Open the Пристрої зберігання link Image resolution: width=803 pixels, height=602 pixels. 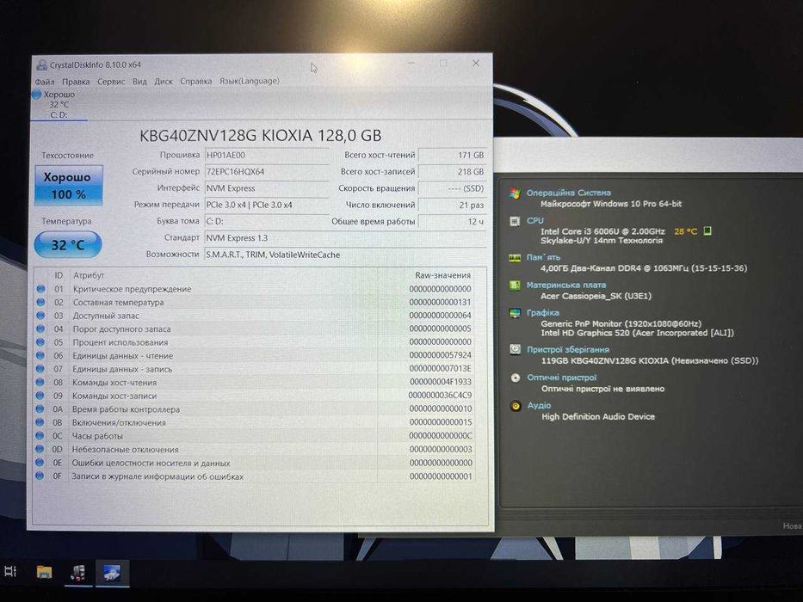tap(568, 350)
